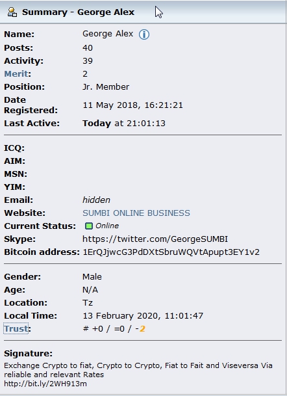Click the Jr. Member position value
Viewport: 287px width, 396px height.
(106, 87)
